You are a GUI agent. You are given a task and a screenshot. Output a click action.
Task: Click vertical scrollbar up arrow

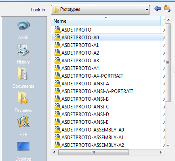pos(168,20)
